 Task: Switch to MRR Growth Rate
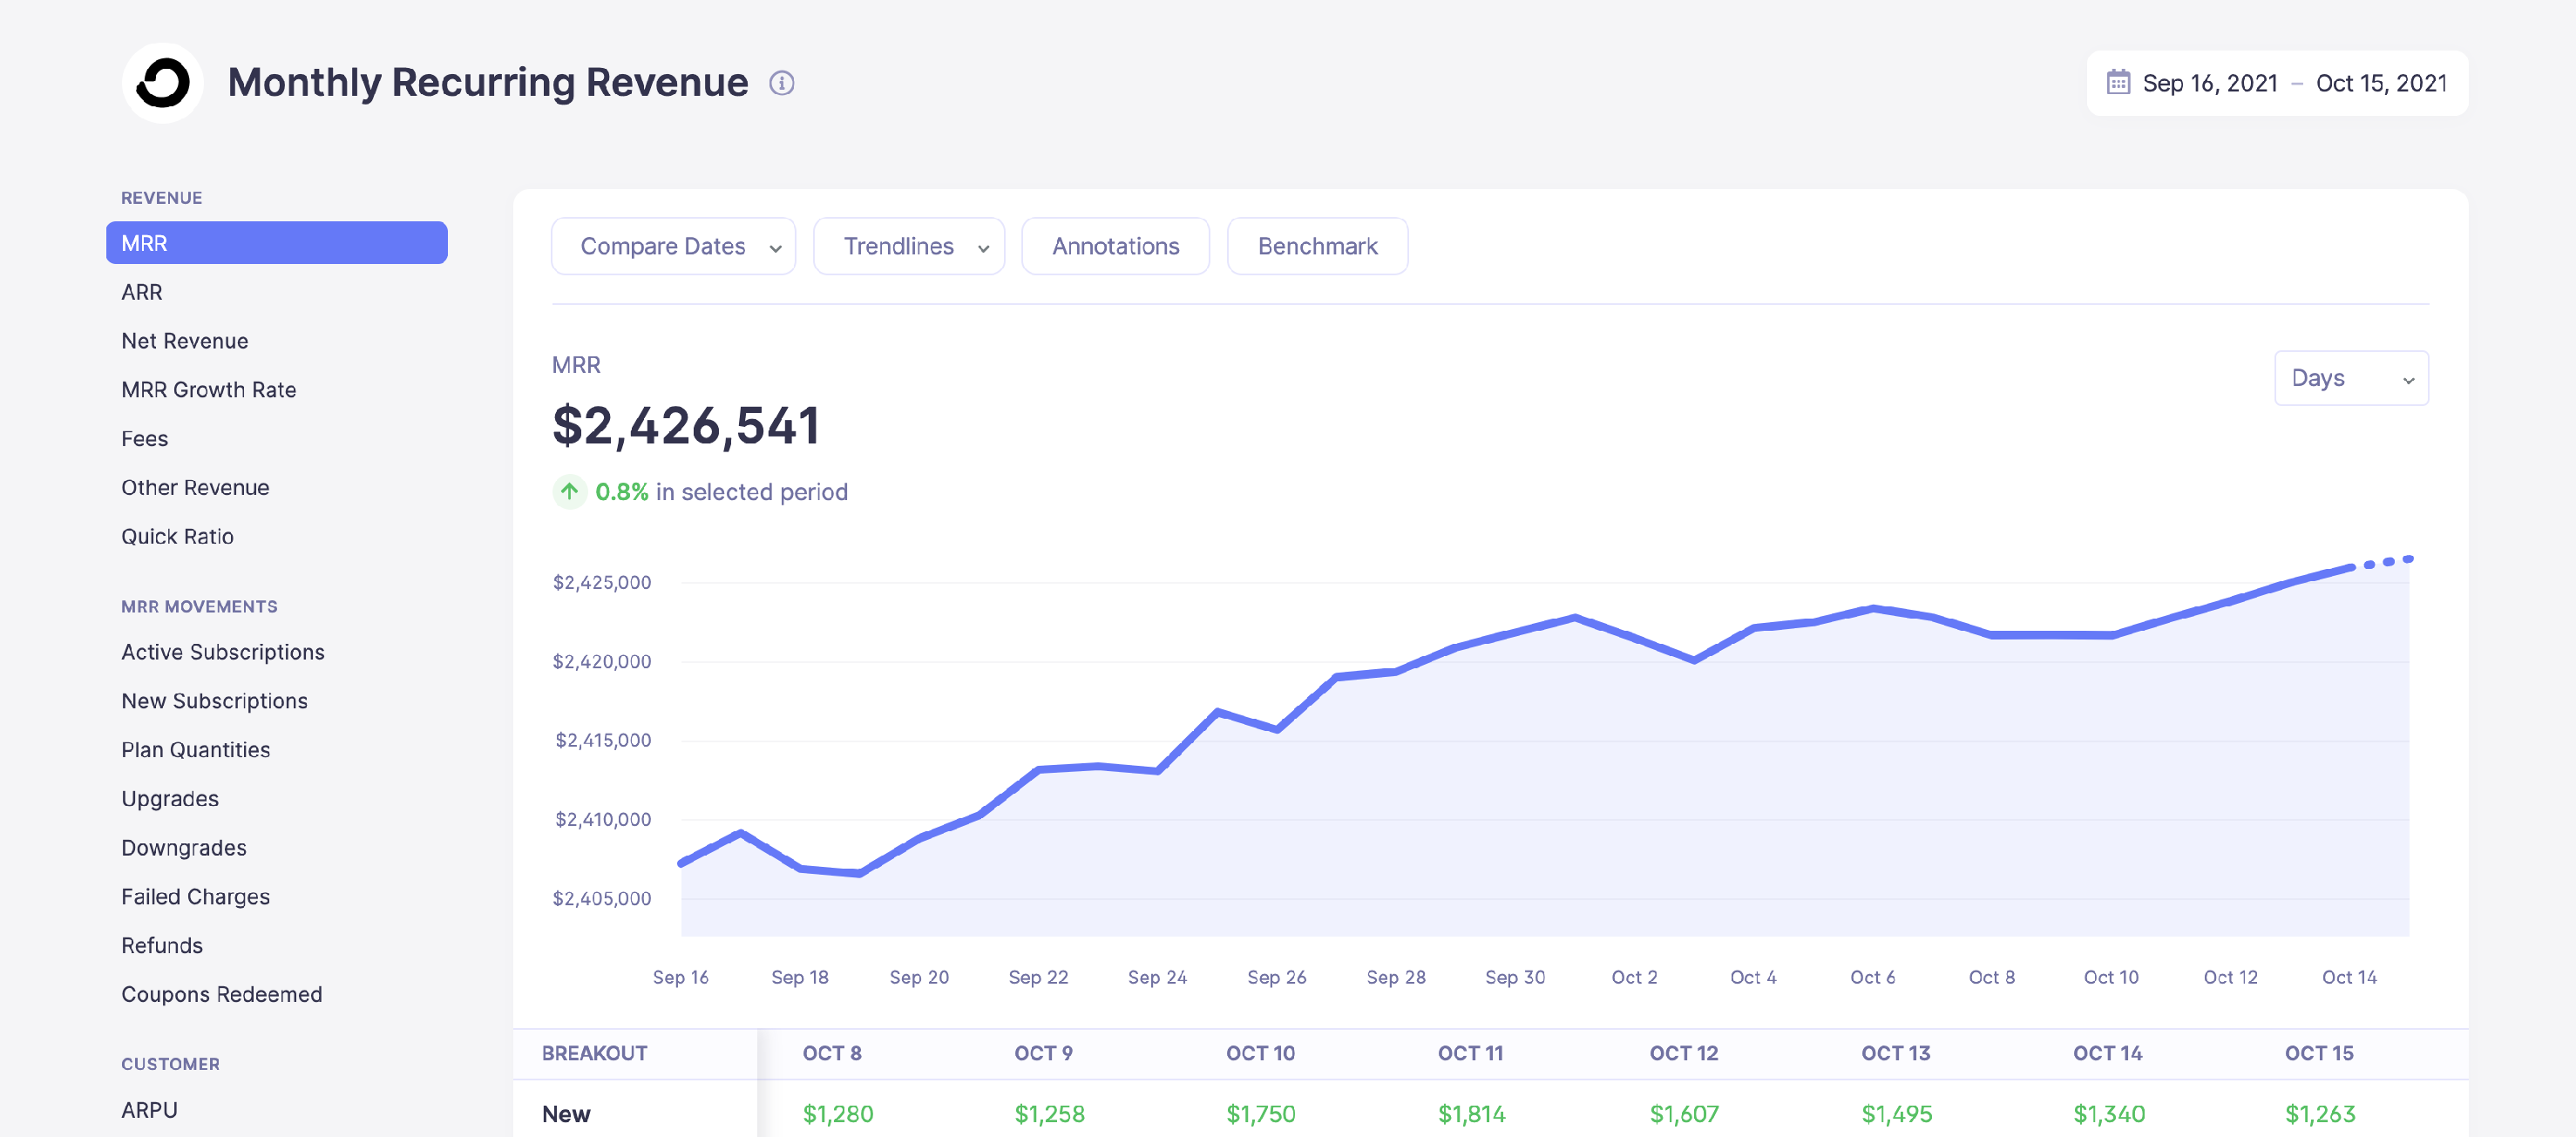(208, 389)
